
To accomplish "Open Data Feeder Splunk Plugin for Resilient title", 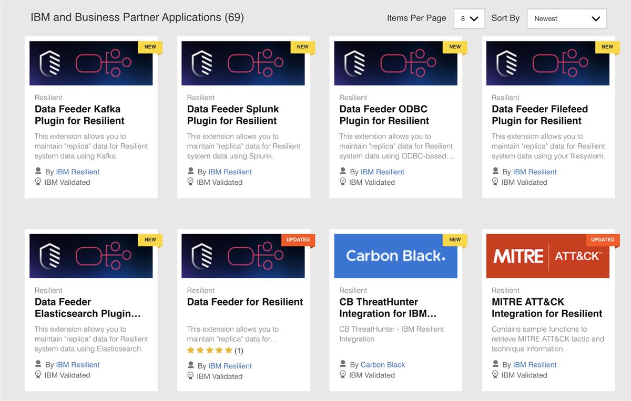I will click(x=233, y=115).
